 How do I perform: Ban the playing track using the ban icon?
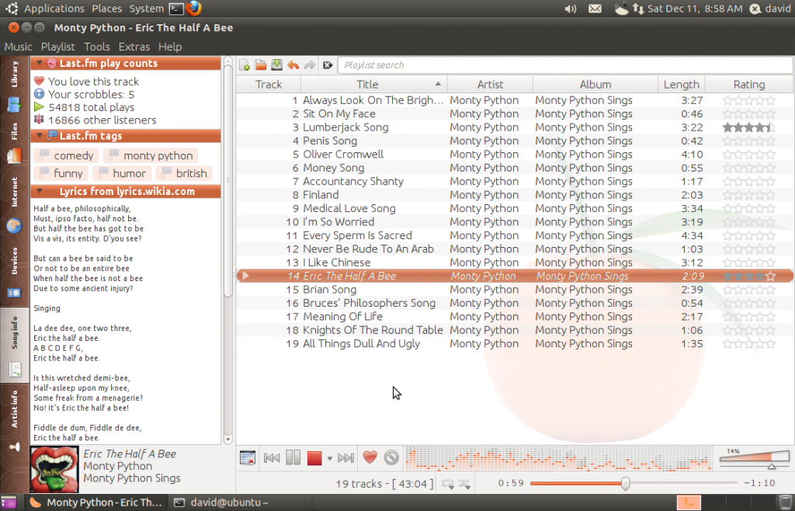[x=391, y=457]
